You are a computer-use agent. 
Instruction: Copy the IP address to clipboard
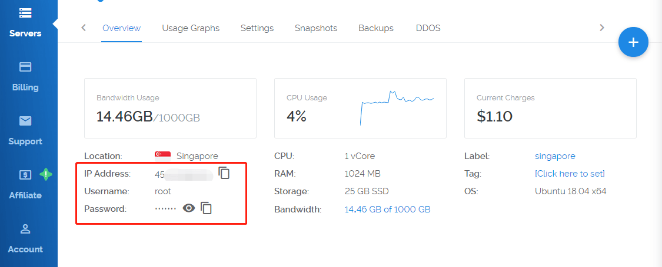pyautogui.click(x=224, y=173)
